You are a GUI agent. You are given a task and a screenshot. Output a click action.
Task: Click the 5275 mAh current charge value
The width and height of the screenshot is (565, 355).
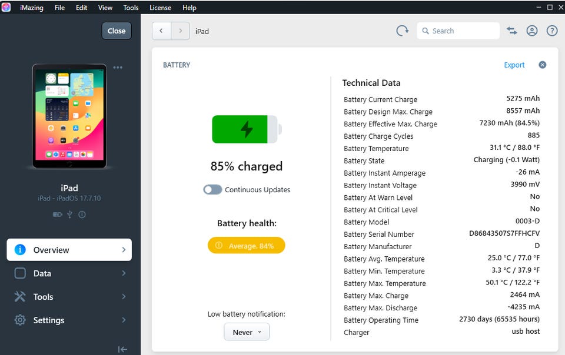(x=523, y=99)
